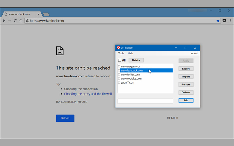Click the browser back arrow
Screen dimensions: 234x146
[x=4, y=21]
